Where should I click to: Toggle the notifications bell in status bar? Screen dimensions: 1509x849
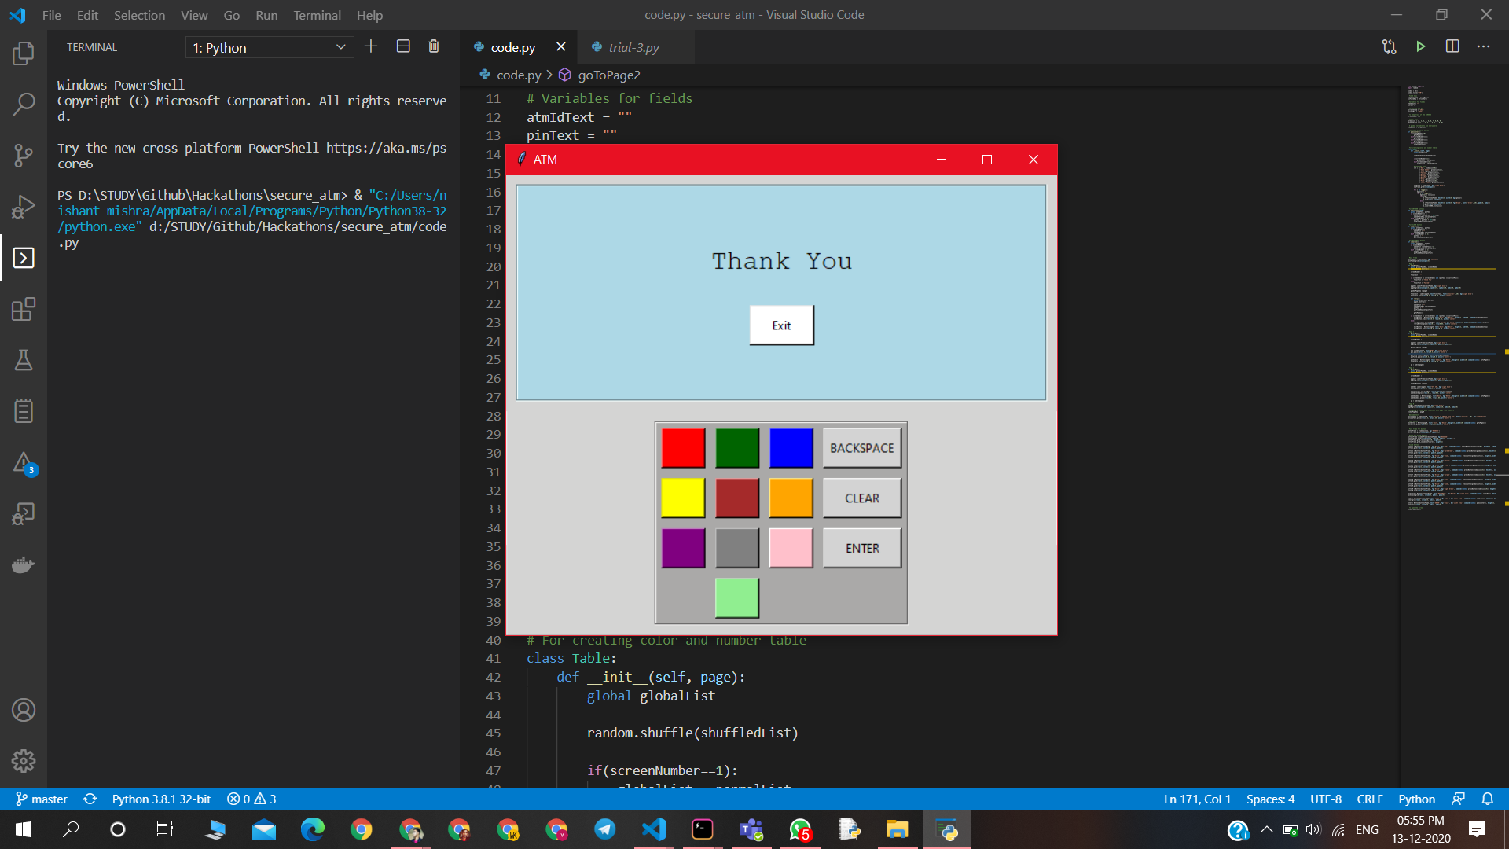(x=1487, y=799)
